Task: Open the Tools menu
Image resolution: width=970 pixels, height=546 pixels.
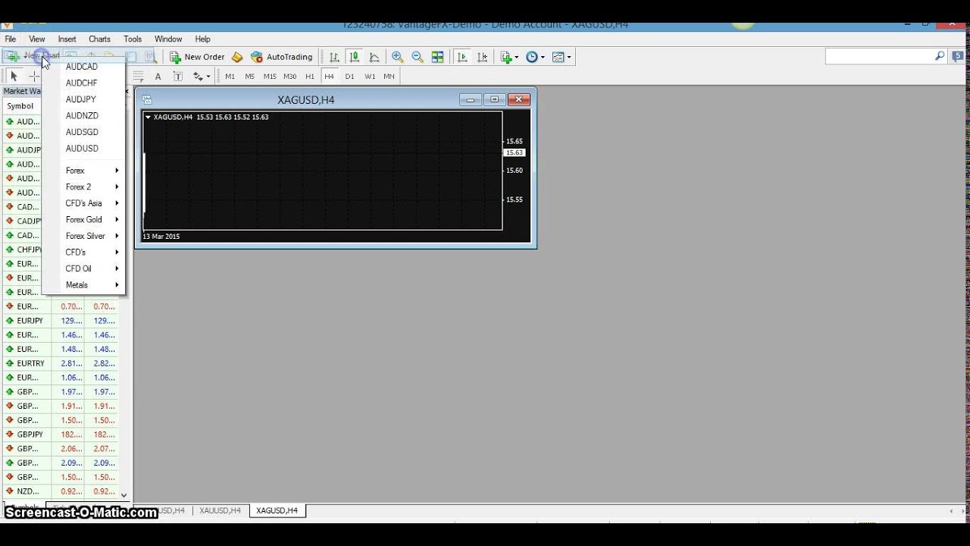Action: (x=133, y=39)
